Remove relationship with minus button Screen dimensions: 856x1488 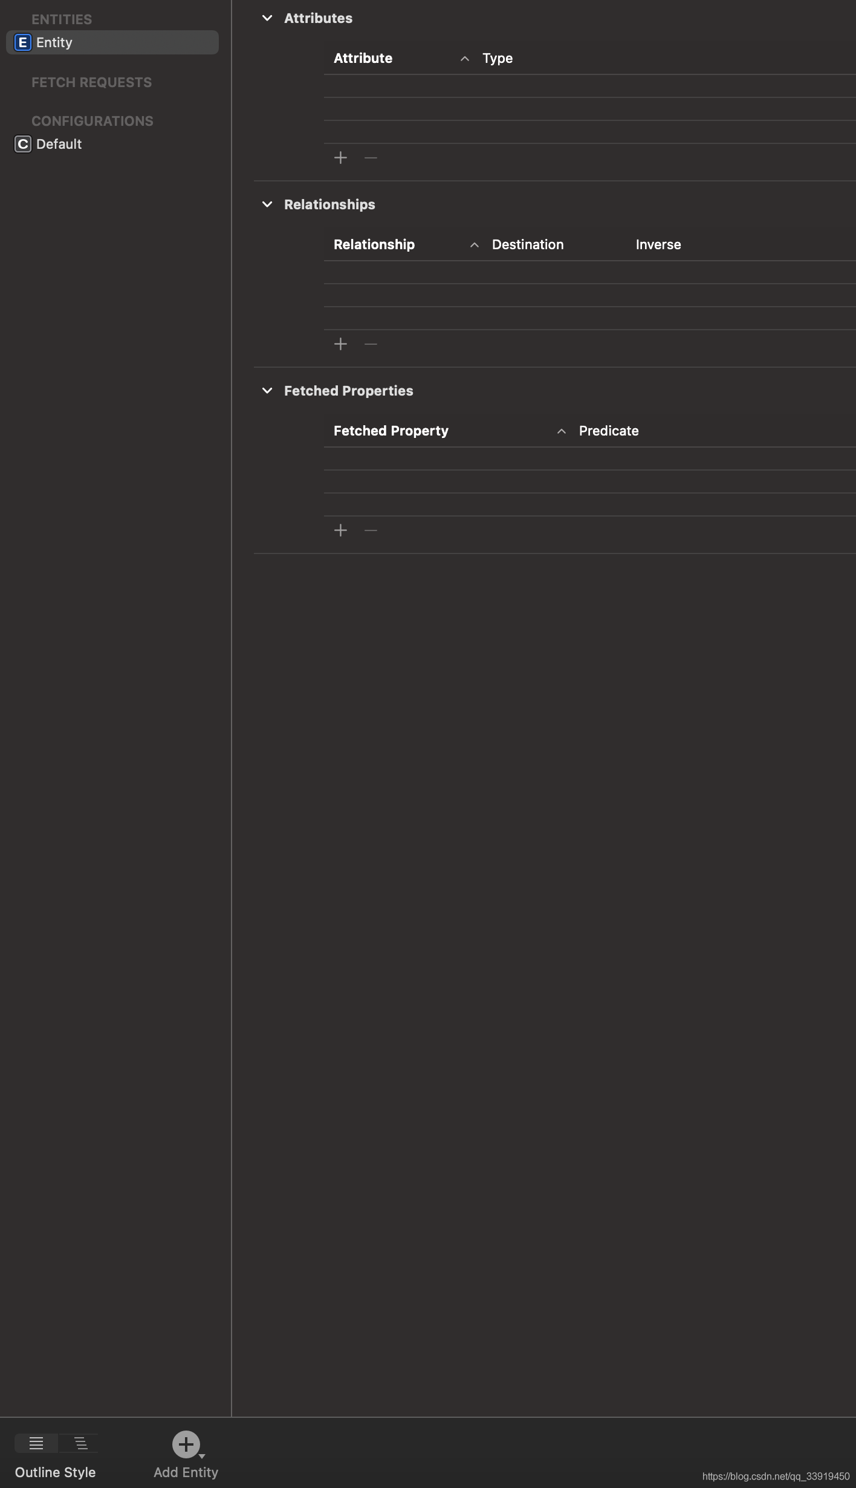point(371,344)
